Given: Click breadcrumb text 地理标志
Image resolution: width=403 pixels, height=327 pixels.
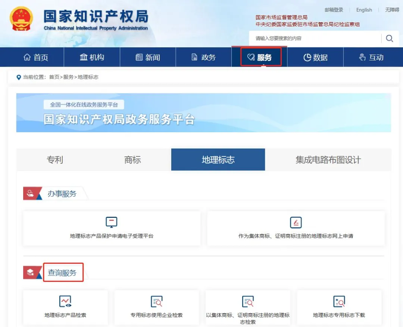Looking at the screenshot, I should pyautogui.click(x=88, y=77).
